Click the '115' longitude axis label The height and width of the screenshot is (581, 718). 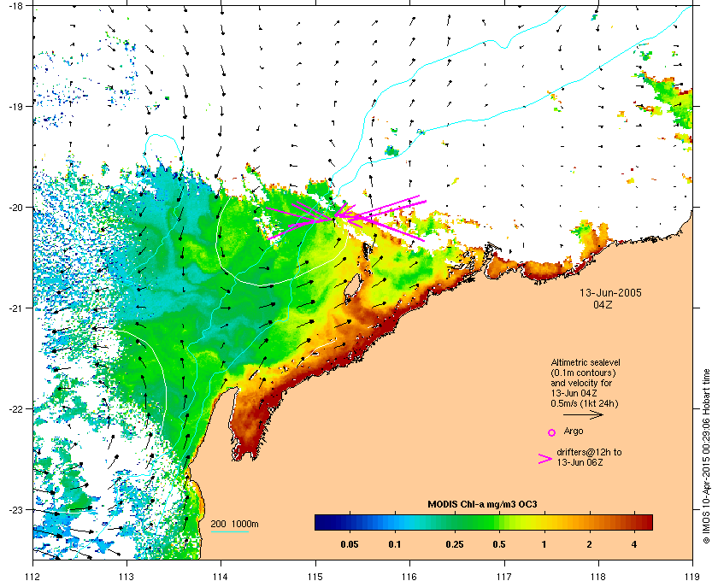pyautogui.click(x=315, y=576)
